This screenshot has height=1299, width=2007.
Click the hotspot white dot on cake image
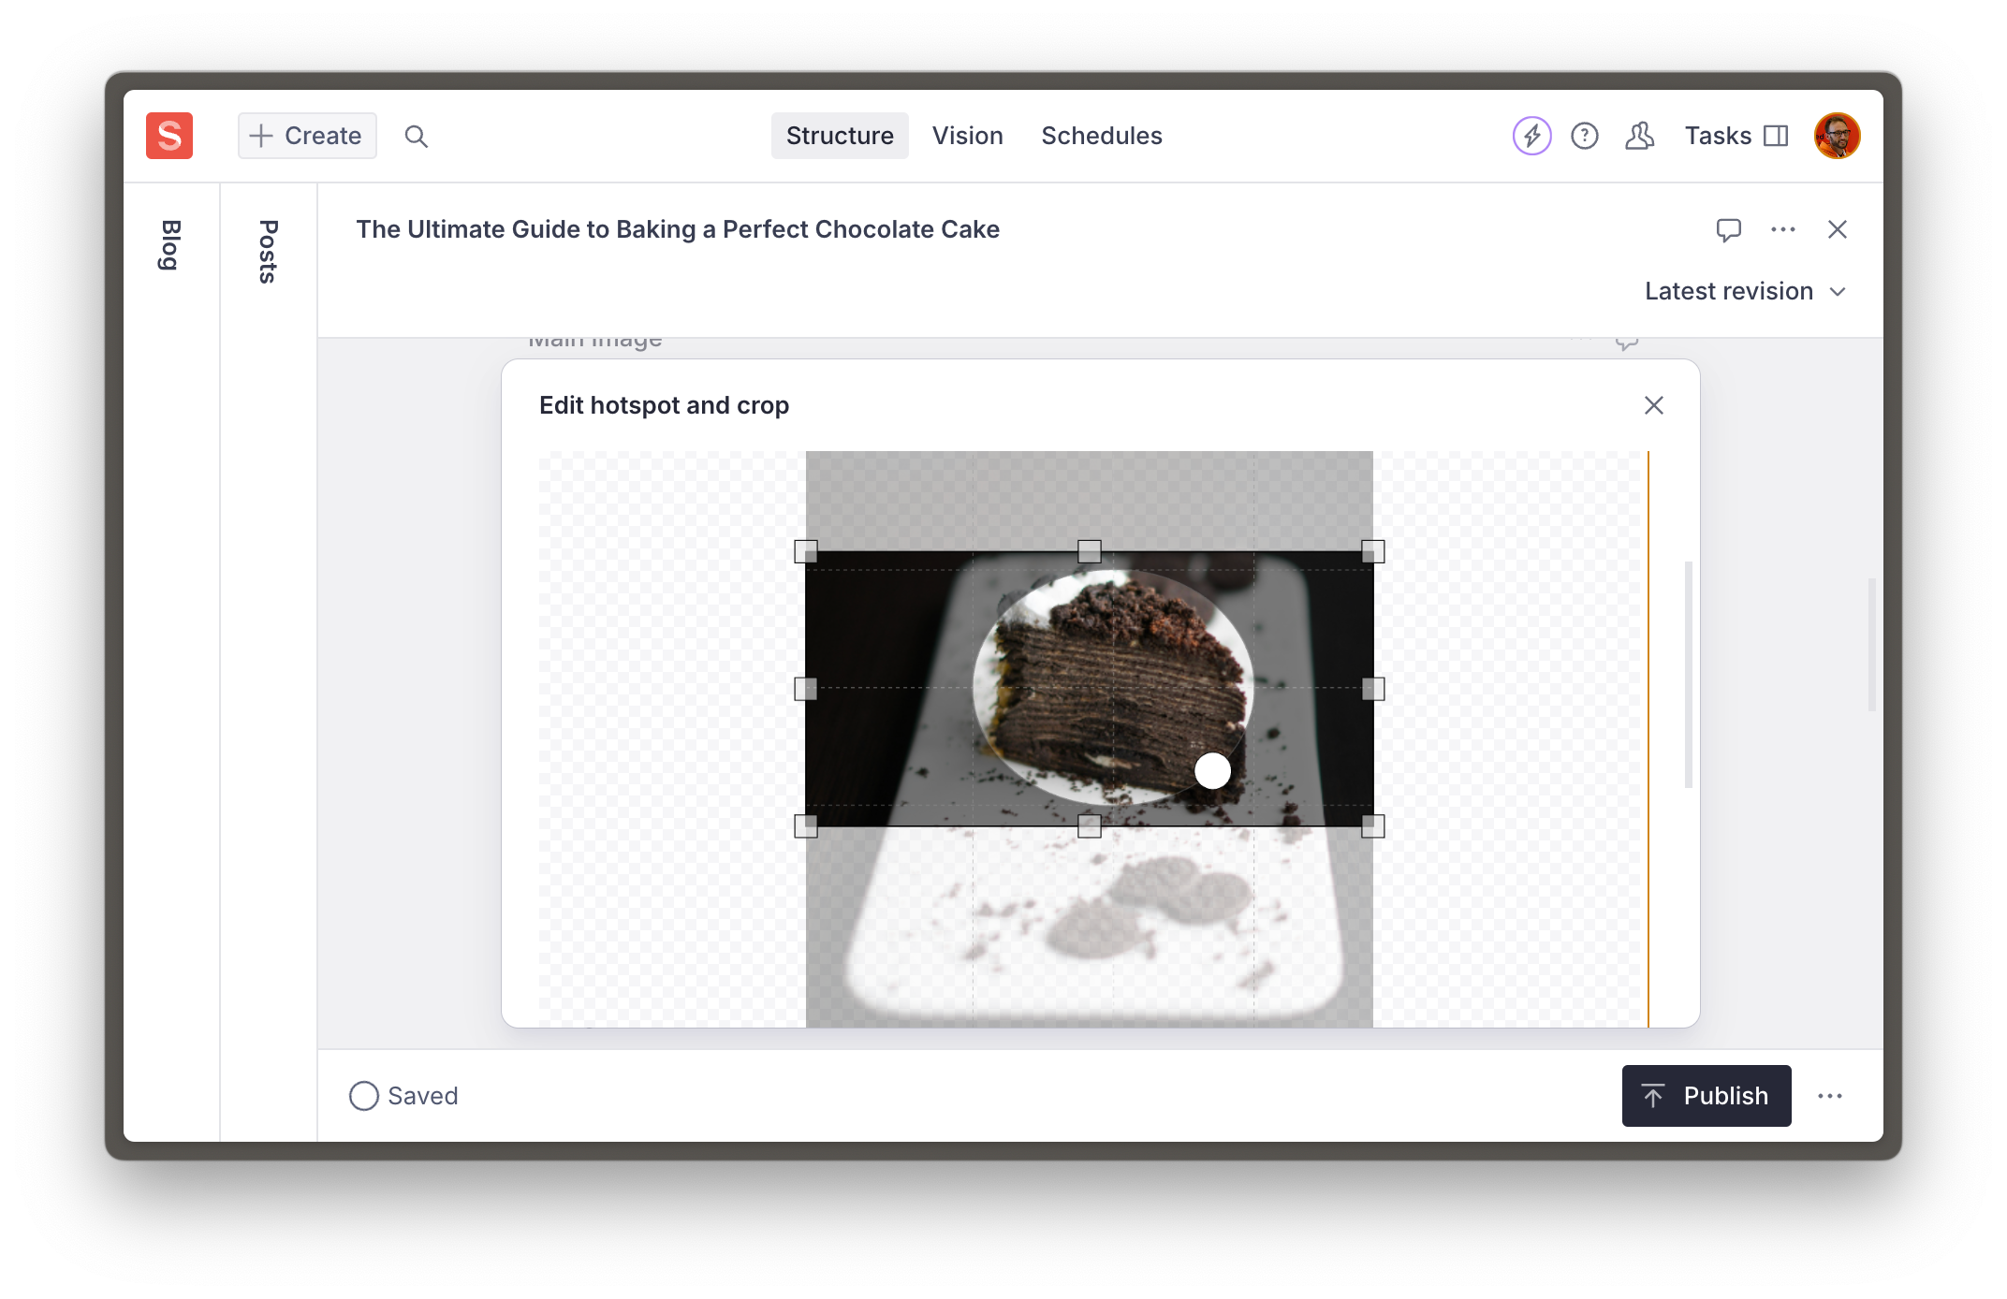1211,771
